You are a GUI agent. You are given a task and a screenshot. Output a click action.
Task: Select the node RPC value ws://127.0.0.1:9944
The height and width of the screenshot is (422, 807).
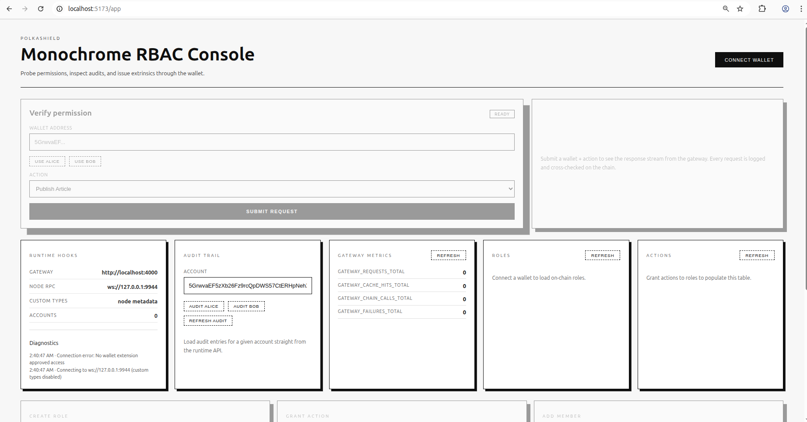click(x=132, y=287)
